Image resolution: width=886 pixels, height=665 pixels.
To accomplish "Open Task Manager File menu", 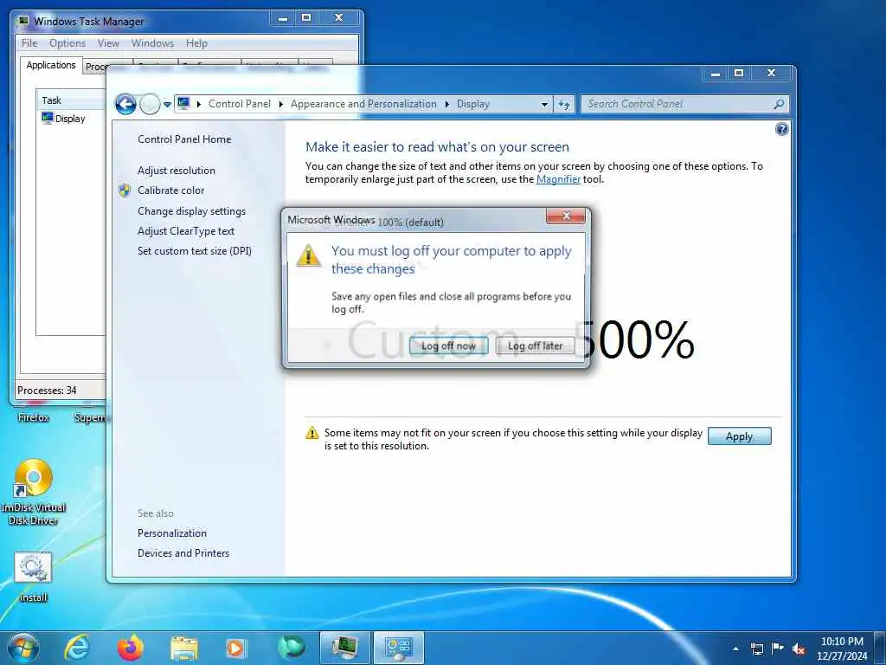I will coord(29,43).
